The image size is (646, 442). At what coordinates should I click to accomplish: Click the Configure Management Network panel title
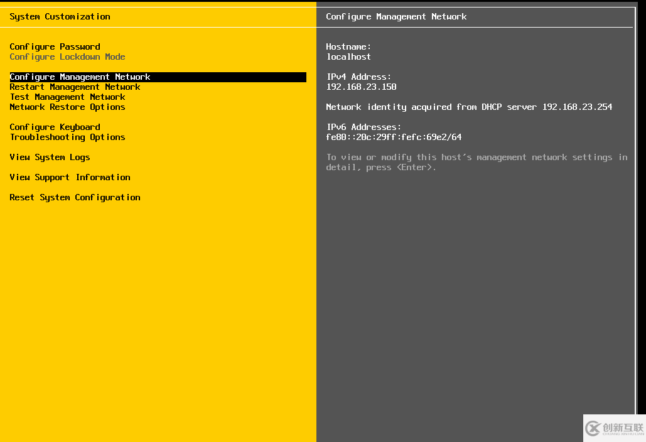click(x=396, y=16)
